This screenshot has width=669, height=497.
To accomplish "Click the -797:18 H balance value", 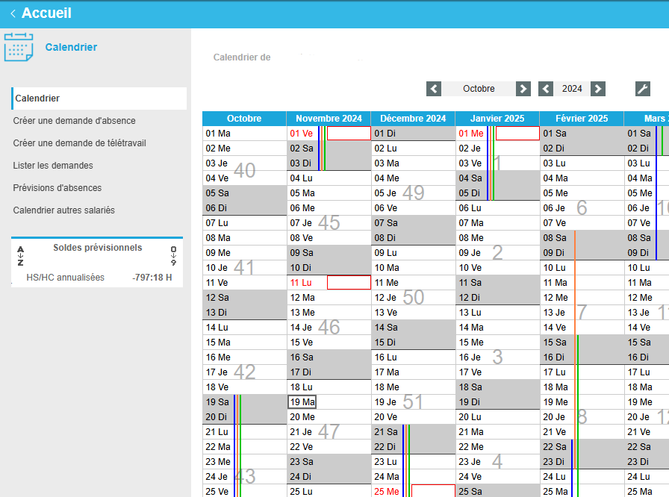I will tap(152, 278).
